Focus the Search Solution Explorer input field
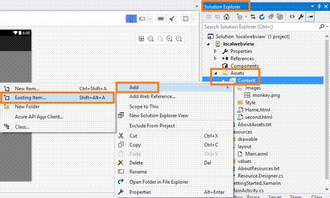This screenshot has height=198, width=330. point(261,27)
